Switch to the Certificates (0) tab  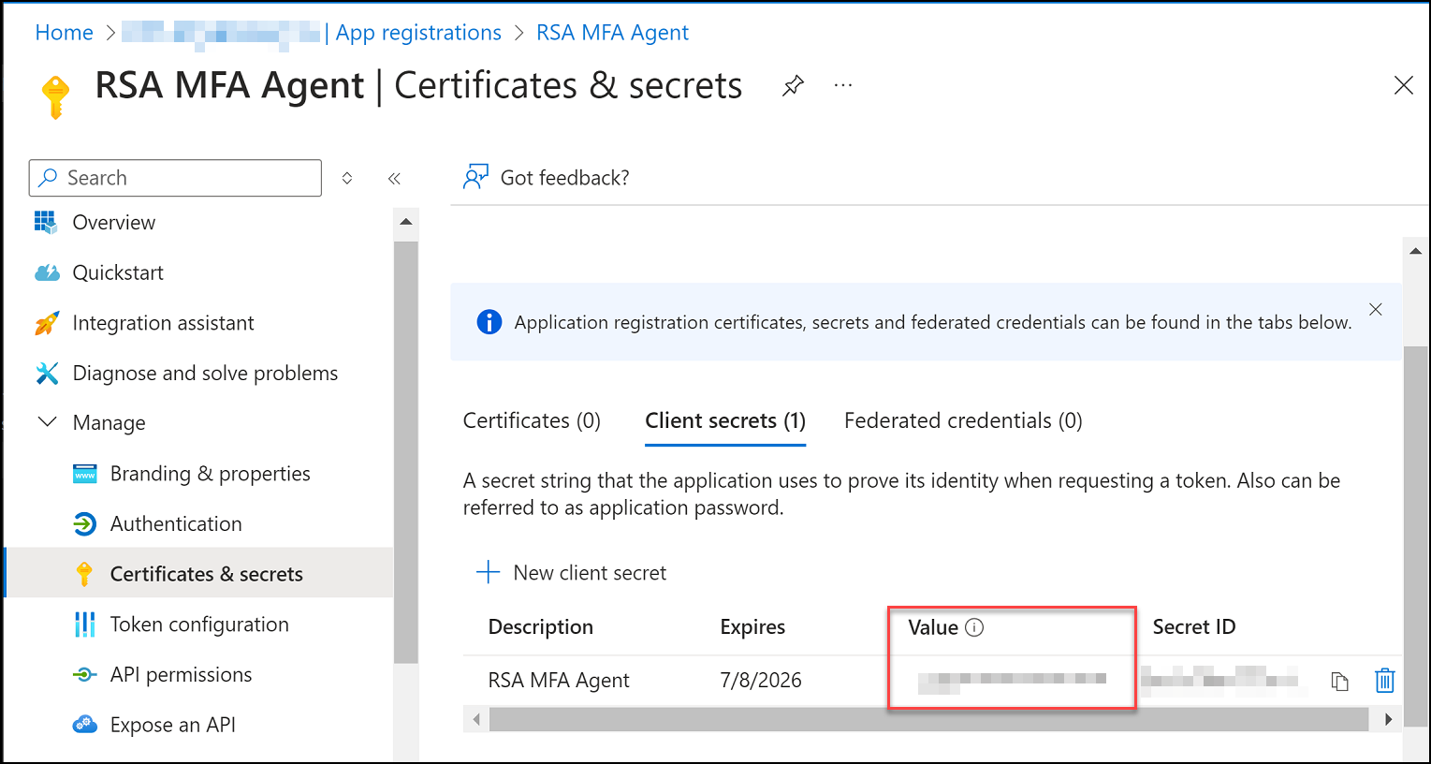[x=532, y=420]
